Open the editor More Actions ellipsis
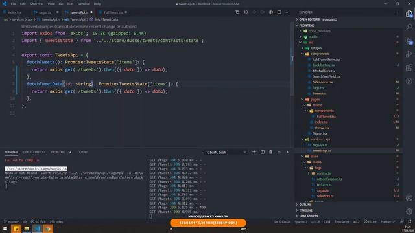The width and height of the screenshot is (415, 233). click(x=287, y=12)
